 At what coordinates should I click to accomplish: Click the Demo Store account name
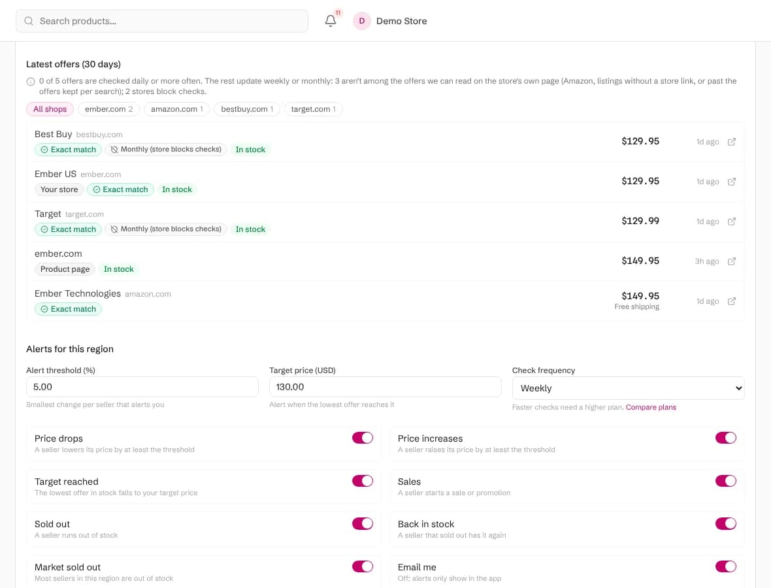click(x=401, y=21)
